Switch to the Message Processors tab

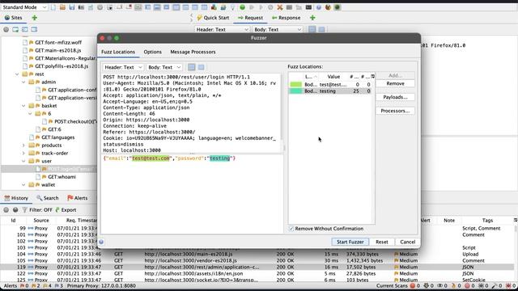click(193, 52)
